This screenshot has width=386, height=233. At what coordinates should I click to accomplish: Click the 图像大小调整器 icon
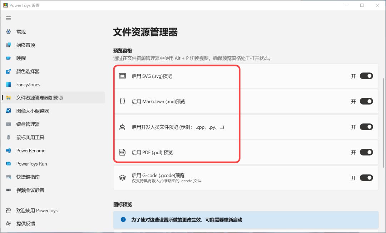(x=9, y=111)
